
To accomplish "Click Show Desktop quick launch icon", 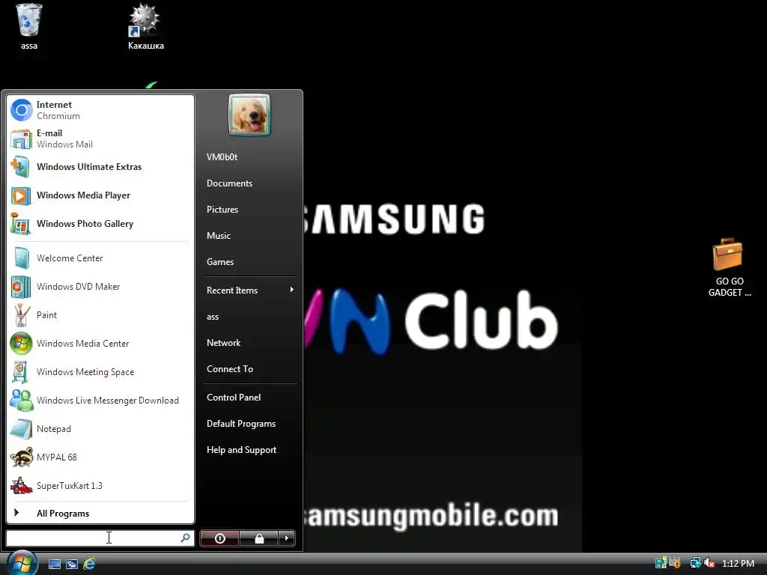I will coord(54,564).
